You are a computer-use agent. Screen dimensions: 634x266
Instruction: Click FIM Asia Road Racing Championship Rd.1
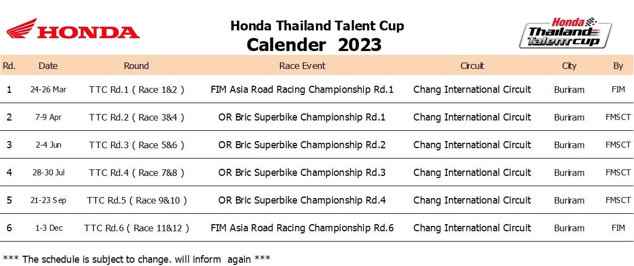[302, 90]
